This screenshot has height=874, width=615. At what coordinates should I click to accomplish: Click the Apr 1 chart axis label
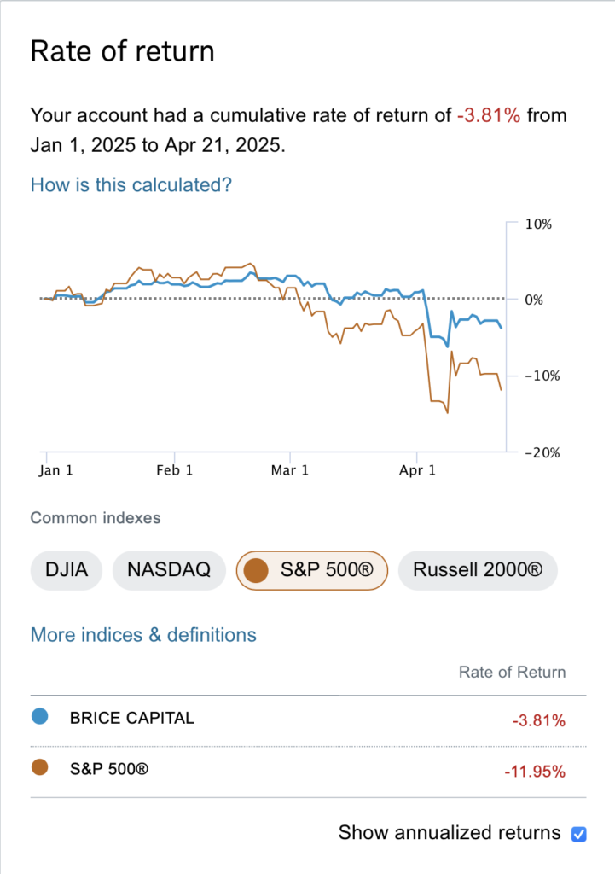[418, 470]
